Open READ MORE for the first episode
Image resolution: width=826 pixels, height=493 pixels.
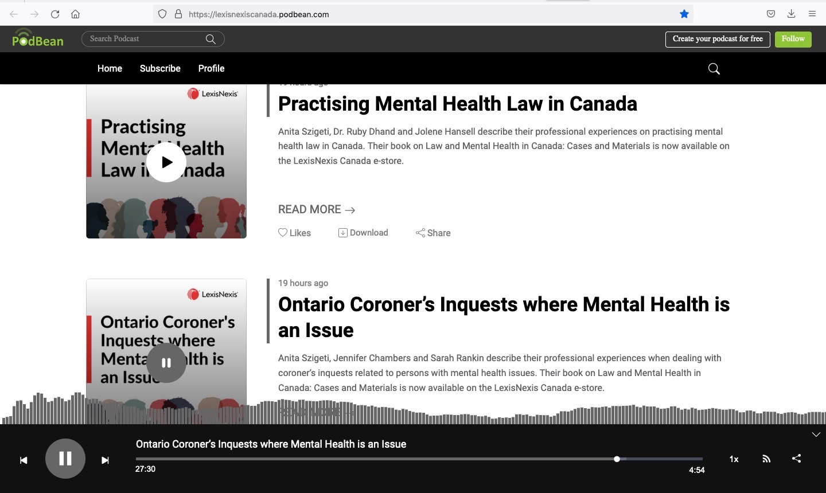pos(316,210)
